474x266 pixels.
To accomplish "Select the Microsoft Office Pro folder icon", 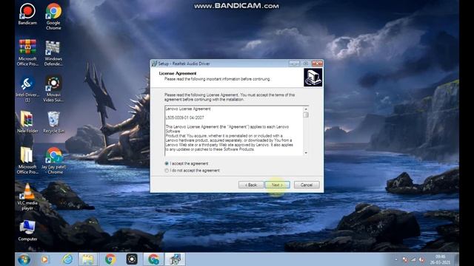I will pyautogui.click(x=27, y=160).
